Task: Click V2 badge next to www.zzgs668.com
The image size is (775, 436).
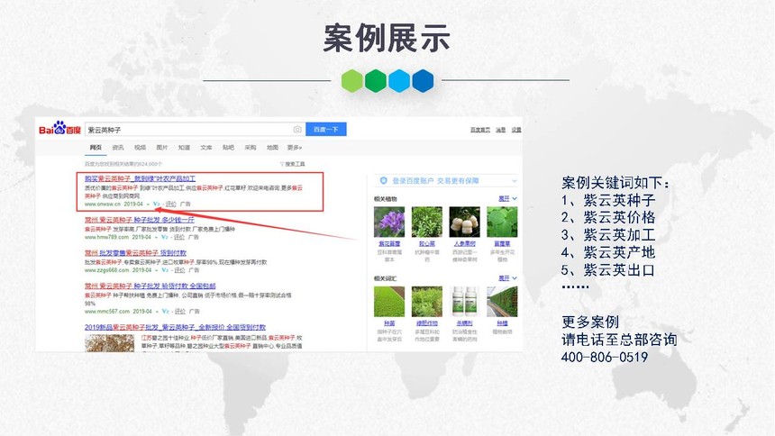Action: click(165, 270)
